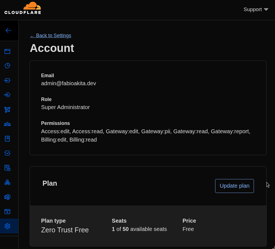Click the Update plan button

[x=235, y=186]
